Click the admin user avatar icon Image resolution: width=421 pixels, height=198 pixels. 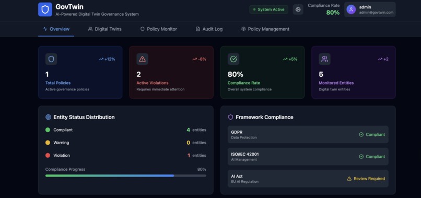[351, 9]
